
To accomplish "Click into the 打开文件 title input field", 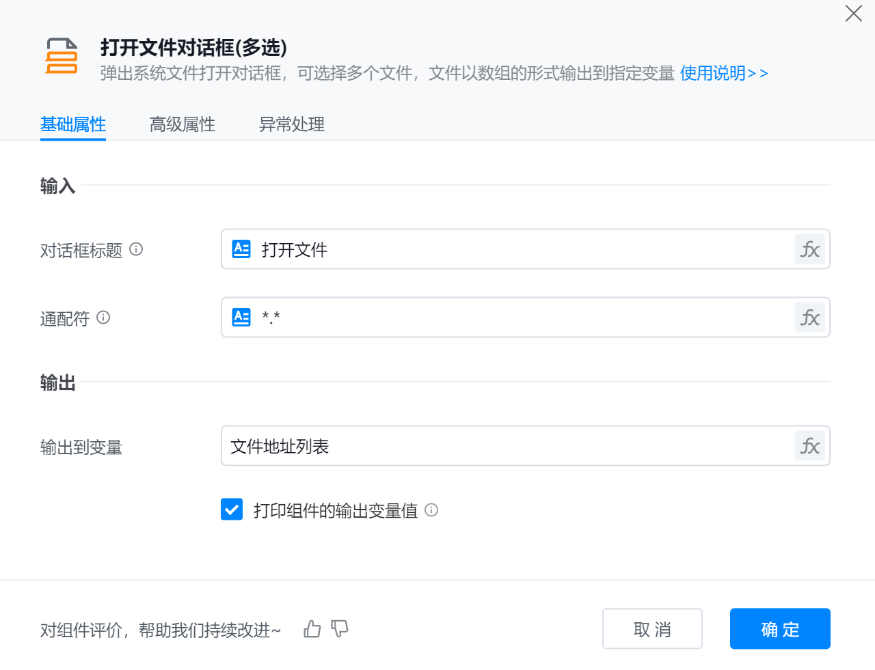I will click(520, 249).
